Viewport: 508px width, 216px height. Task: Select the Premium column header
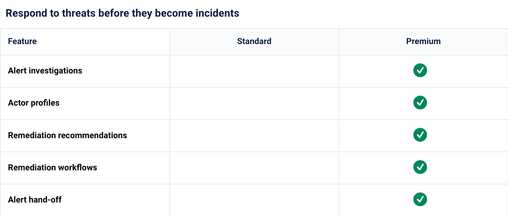(x=423, y=41)
